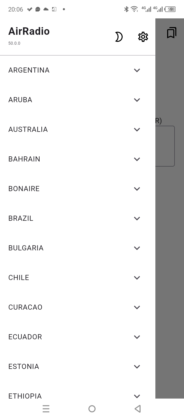Toggle dark mode with the moon icon
This screenshot has height=419, width=184.
pyautogui.click(x=119, y=37)
